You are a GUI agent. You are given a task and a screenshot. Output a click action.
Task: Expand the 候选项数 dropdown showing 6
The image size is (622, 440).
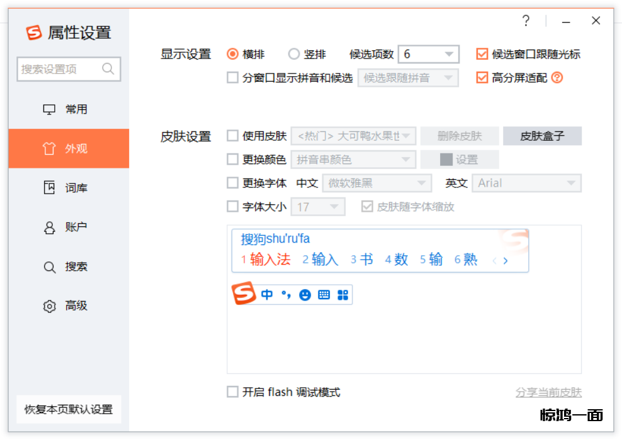click(428, 54)
